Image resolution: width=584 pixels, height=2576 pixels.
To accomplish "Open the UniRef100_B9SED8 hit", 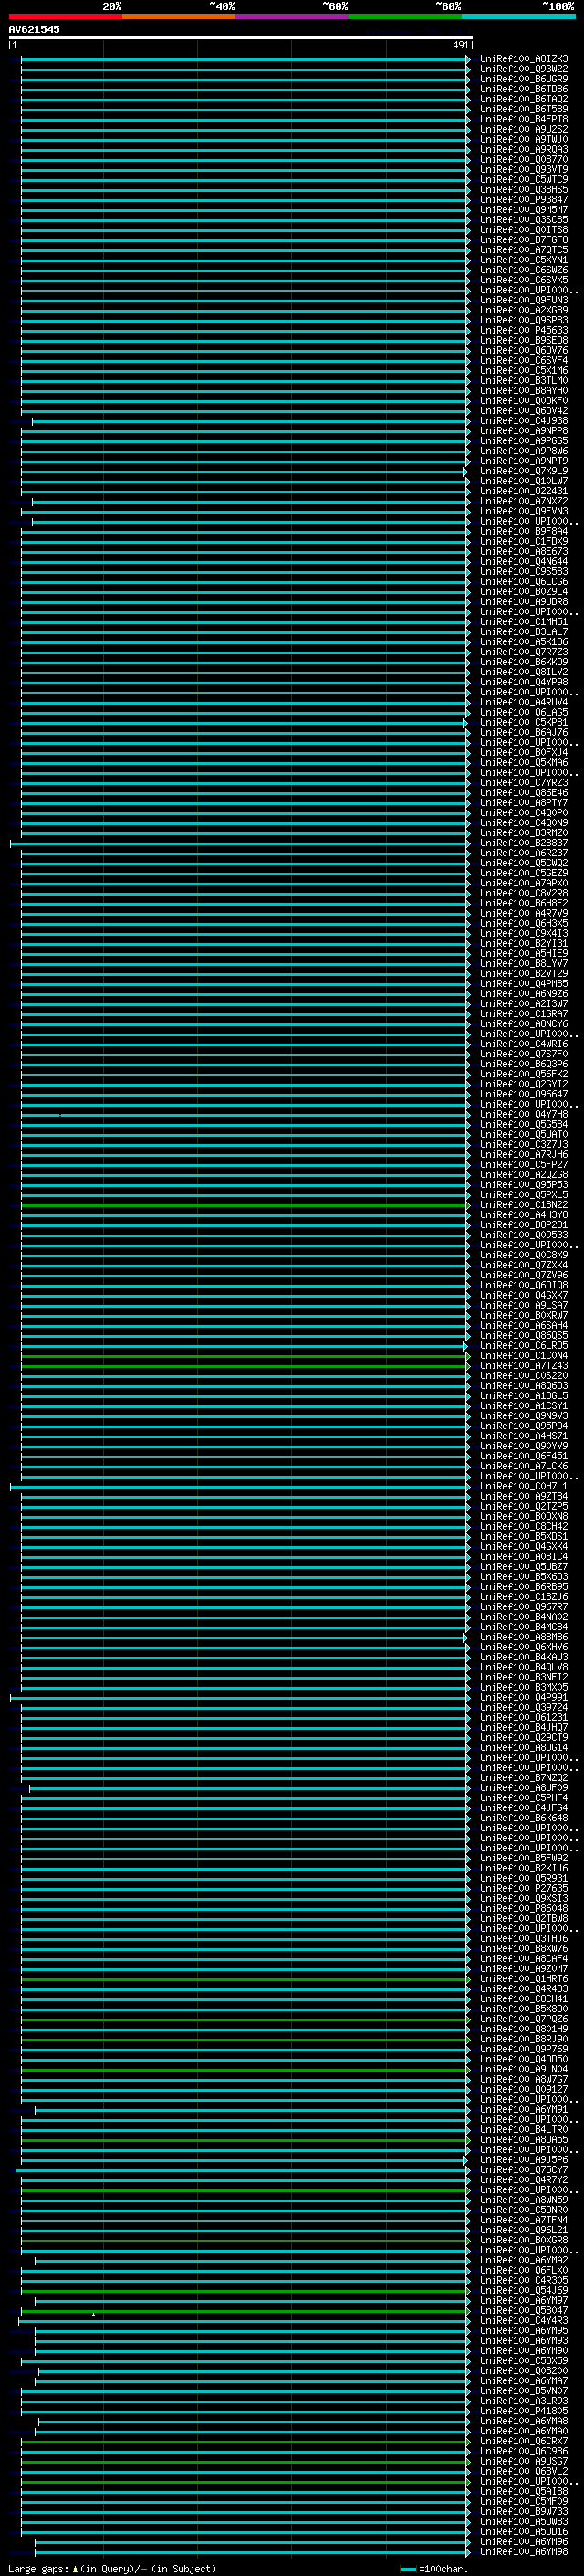I will point(524,340).
